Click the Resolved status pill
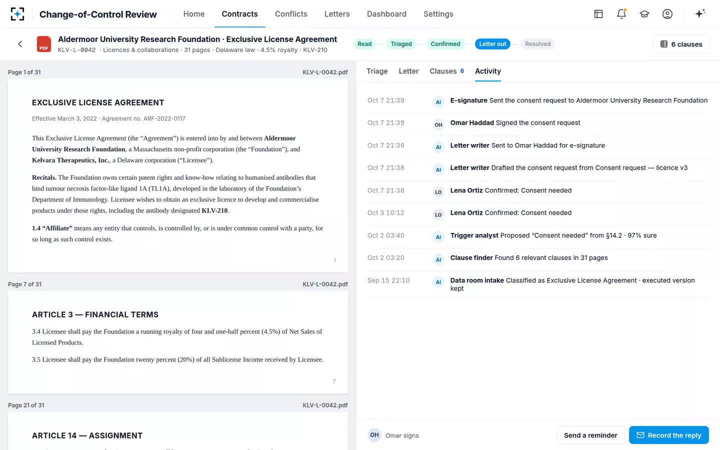 click(x=537, y=44)
